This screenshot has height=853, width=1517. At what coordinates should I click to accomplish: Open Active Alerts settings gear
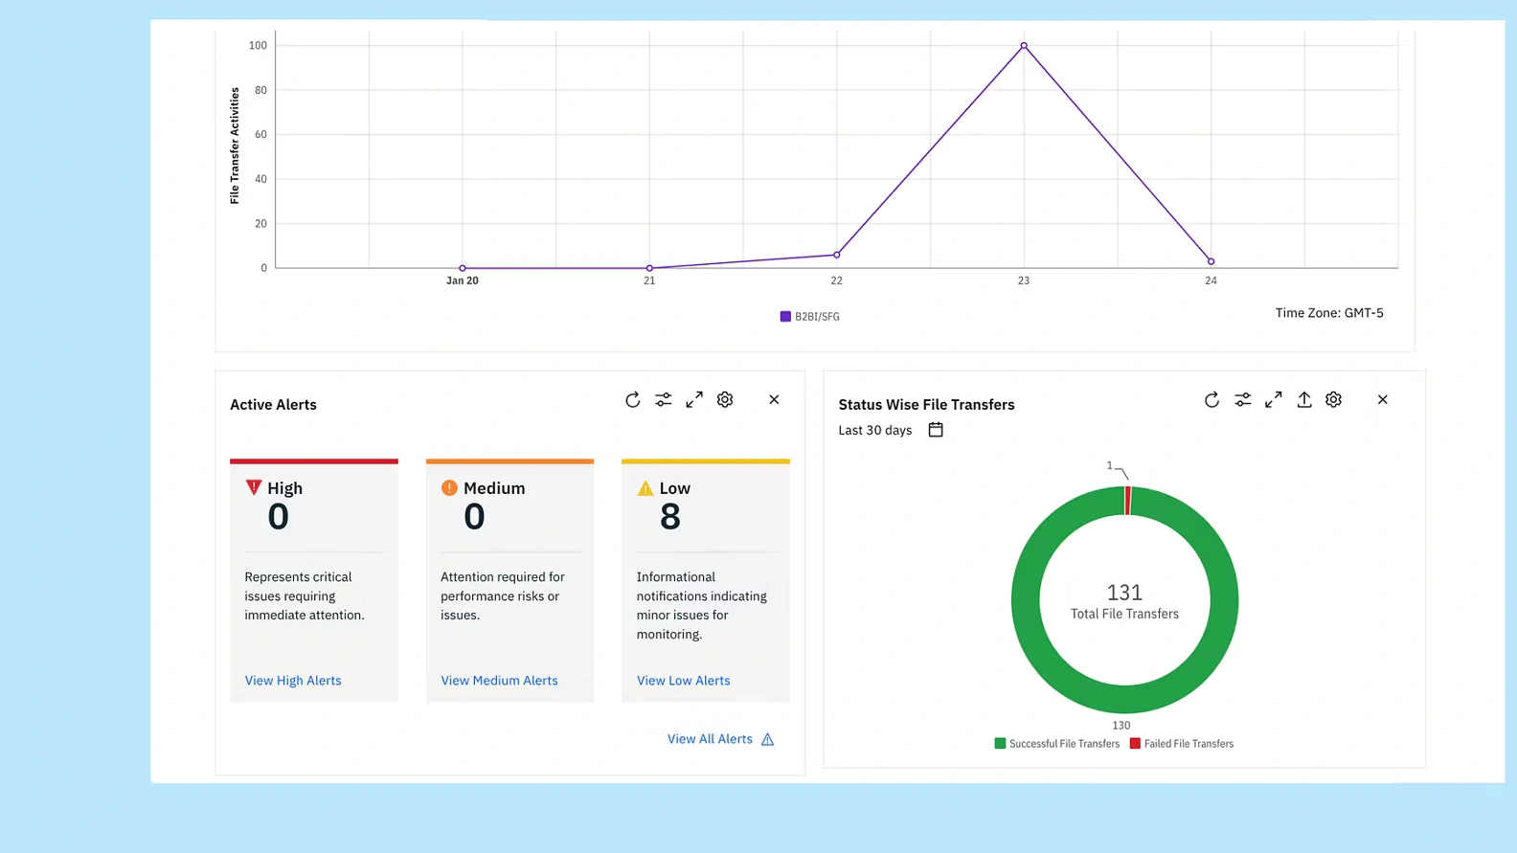tap(725, 400)
